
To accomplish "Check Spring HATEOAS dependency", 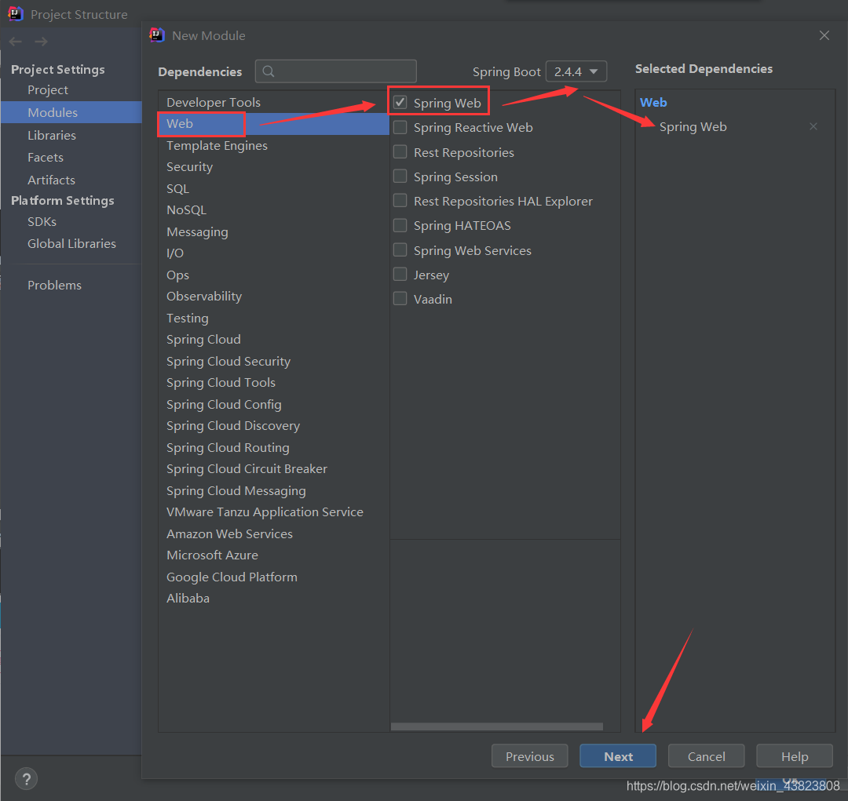I will 400,225.
